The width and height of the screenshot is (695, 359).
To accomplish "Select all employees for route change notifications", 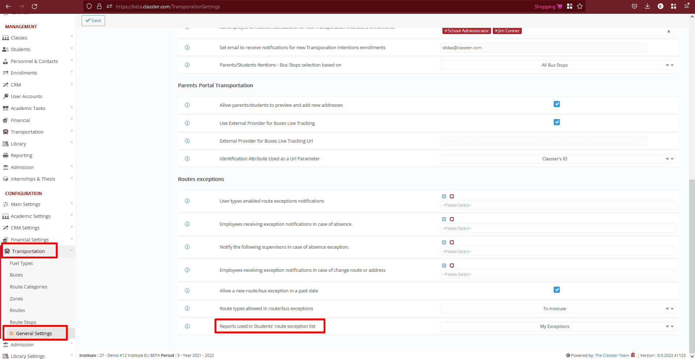I will (444, 265).
